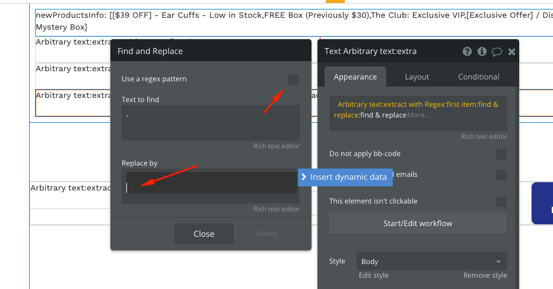The image size is (553, 289).
Task: Expand the More... dynamic expression option
Action: pos(419,115)
